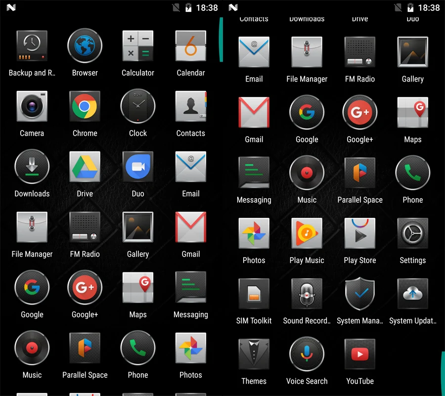Launch Google Drive
The height and width of the screenshot is (396, 445).
point(85,167)
